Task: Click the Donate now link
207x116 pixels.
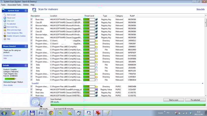Action: click(8, 56)
